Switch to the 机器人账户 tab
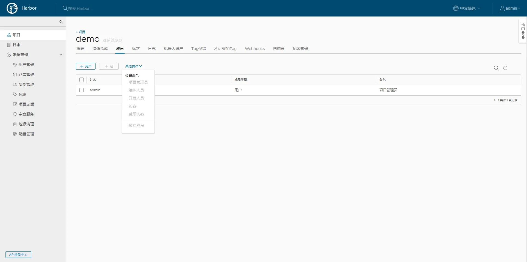 coord(173,49)
